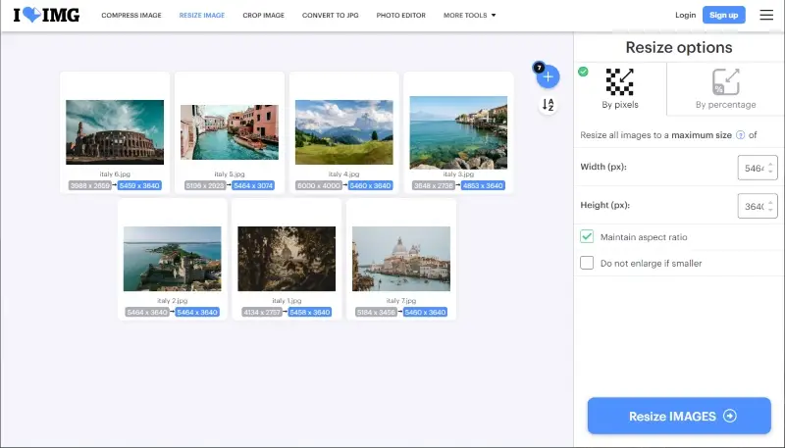This screenshot has width=785, height=448.
Task: Increase width using stepper arrow
Action: pos(770,163)
